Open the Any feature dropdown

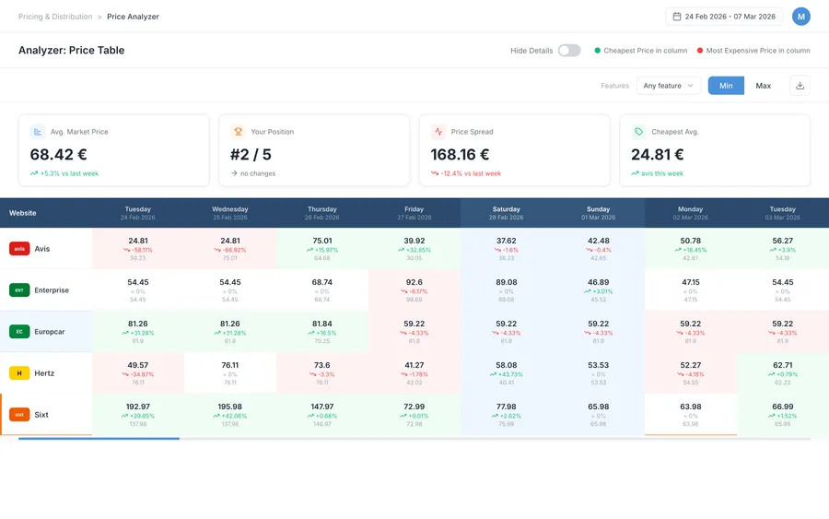tap(669, 86)
